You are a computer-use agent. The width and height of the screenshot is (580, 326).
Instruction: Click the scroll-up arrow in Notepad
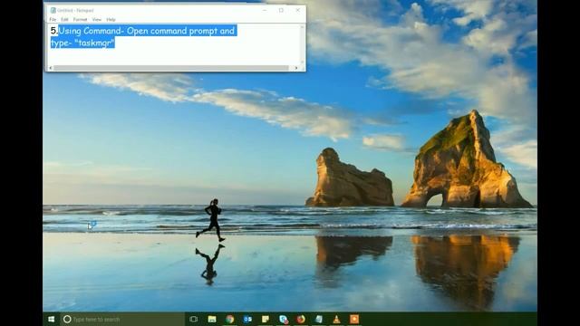302,27
